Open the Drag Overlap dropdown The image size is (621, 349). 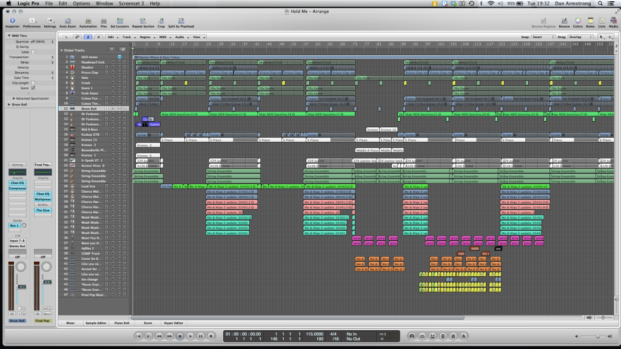(580, 37)
